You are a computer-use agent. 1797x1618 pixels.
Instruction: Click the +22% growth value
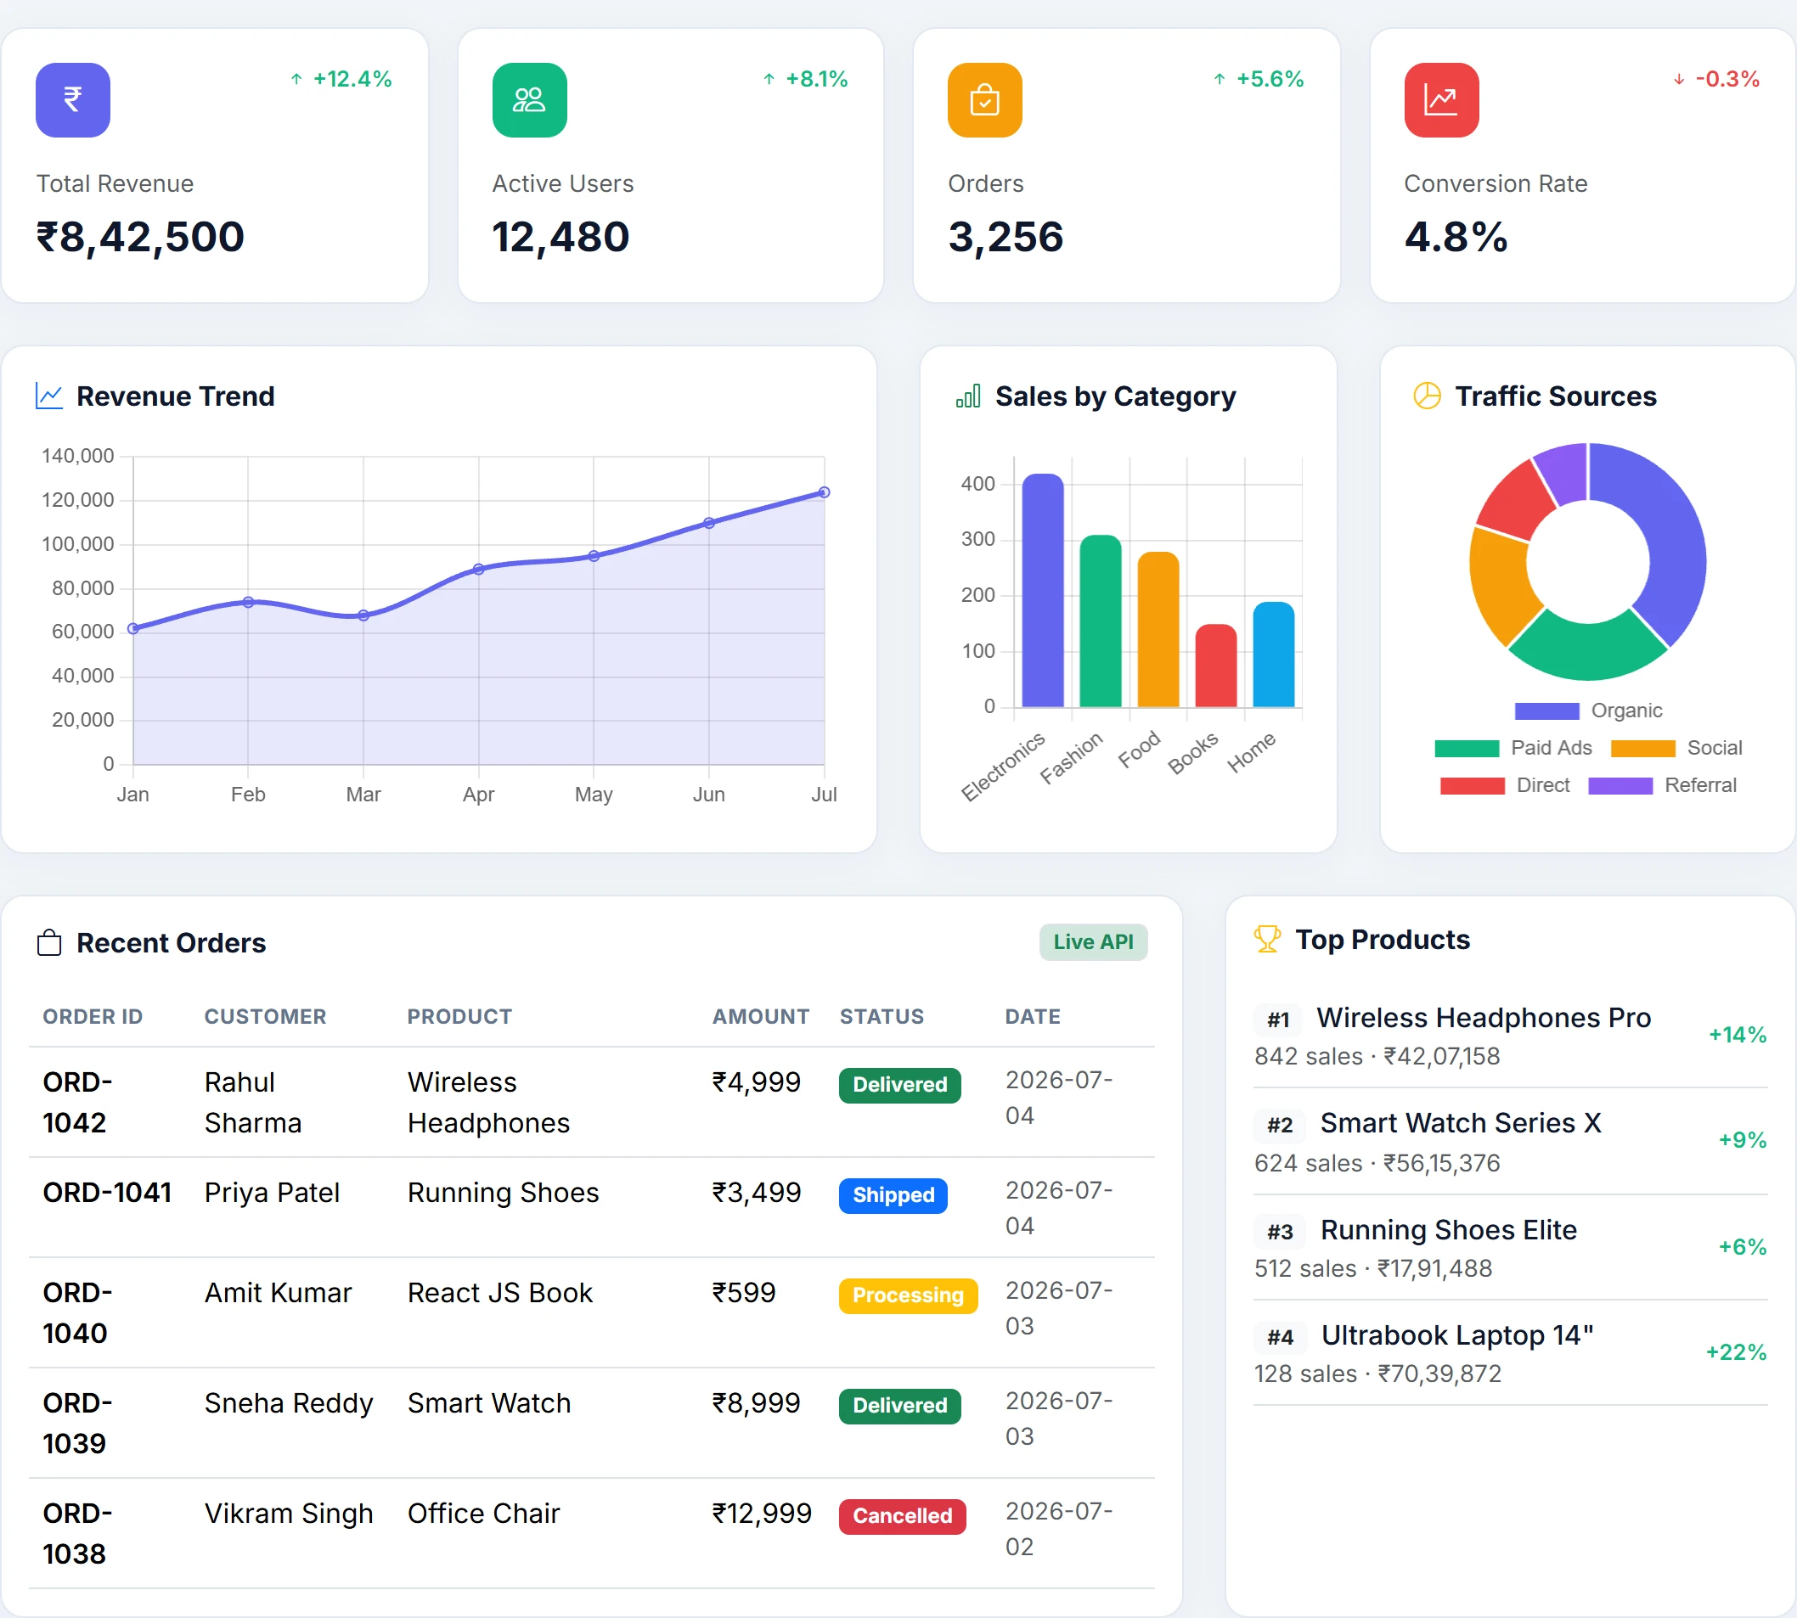click(1736, 1352)
